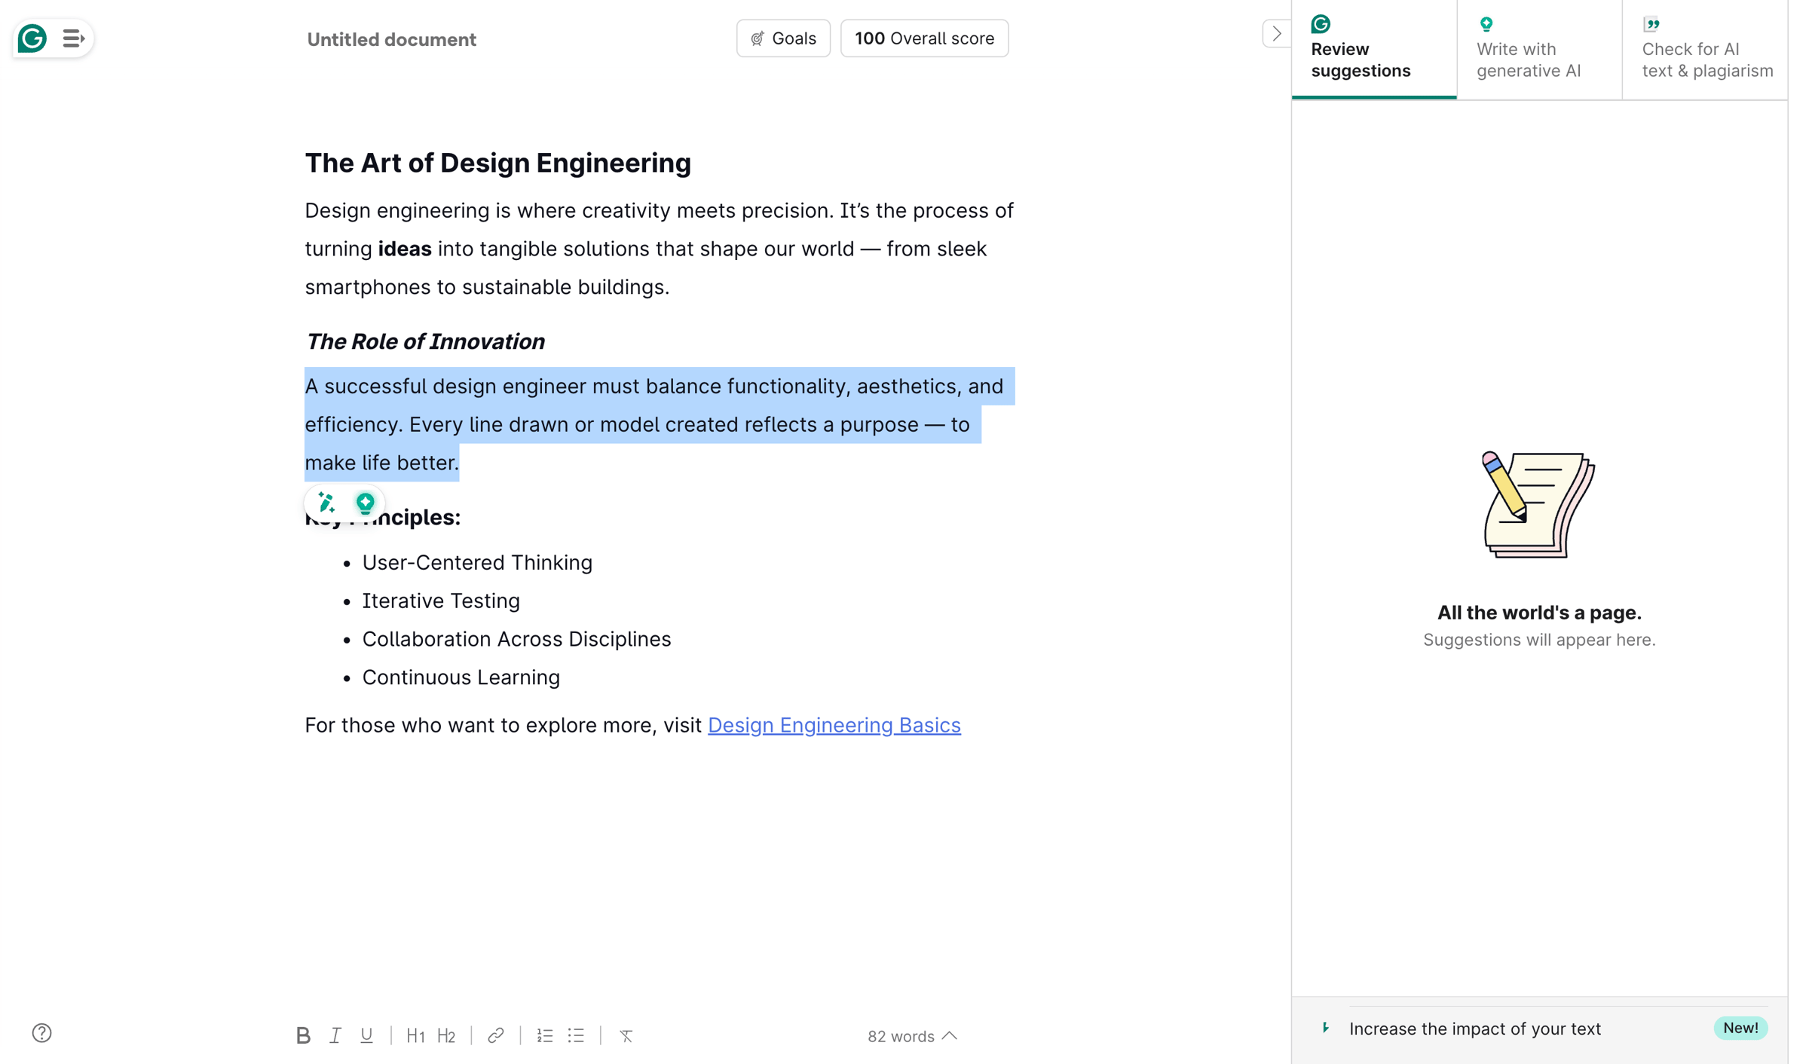Open Check for AI text & plagiarism tab
Screen dimensions: 1809x1064
click(1705, 50)
